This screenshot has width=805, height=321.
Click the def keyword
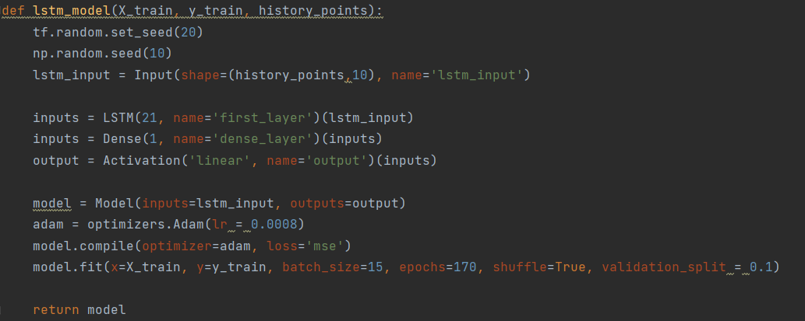click(x=12, y=11)
